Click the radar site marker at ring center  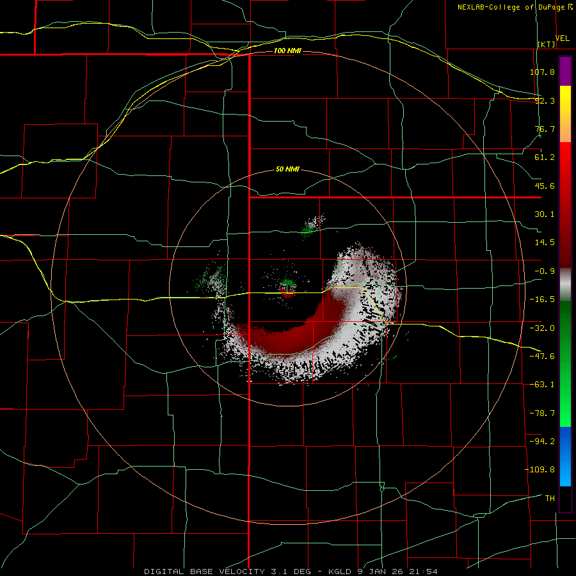[x=287, y=288]
